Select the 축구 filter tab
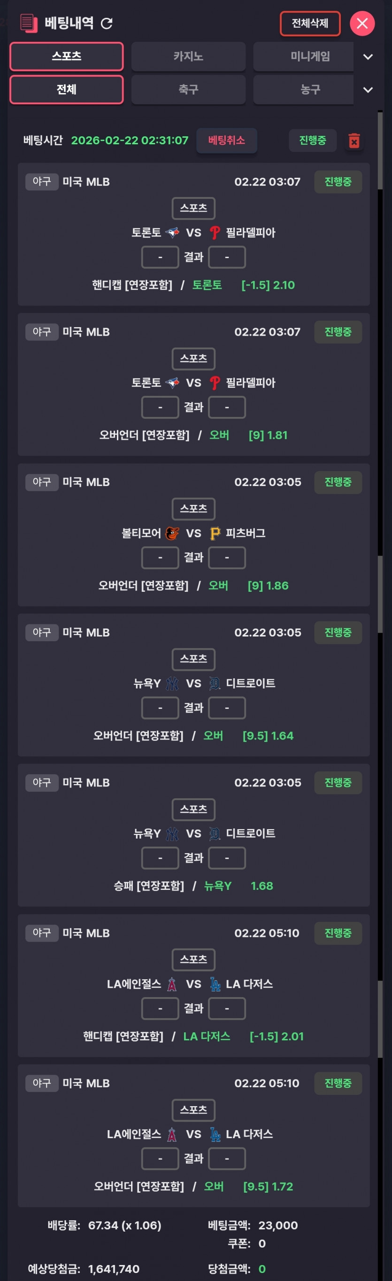This screenshot has width=392, height=1281. (x=188, y=90)
